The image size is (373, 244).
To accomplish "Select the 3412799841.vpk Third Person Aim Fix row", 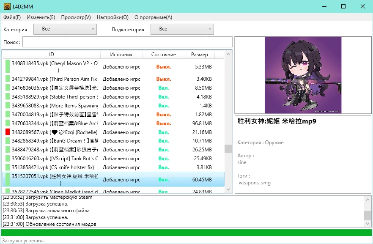I will click(x=113, y=79).
